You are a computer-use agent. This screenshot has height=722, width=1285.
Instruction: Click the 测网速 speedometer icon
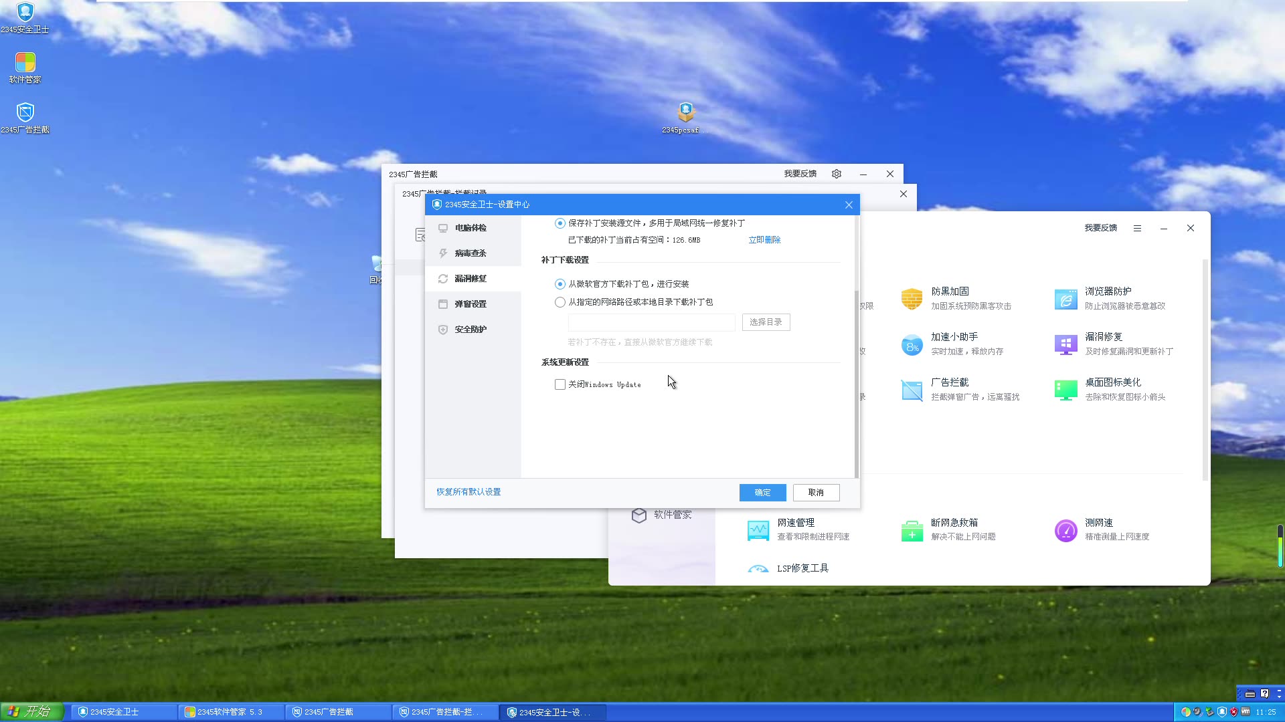1065,530
